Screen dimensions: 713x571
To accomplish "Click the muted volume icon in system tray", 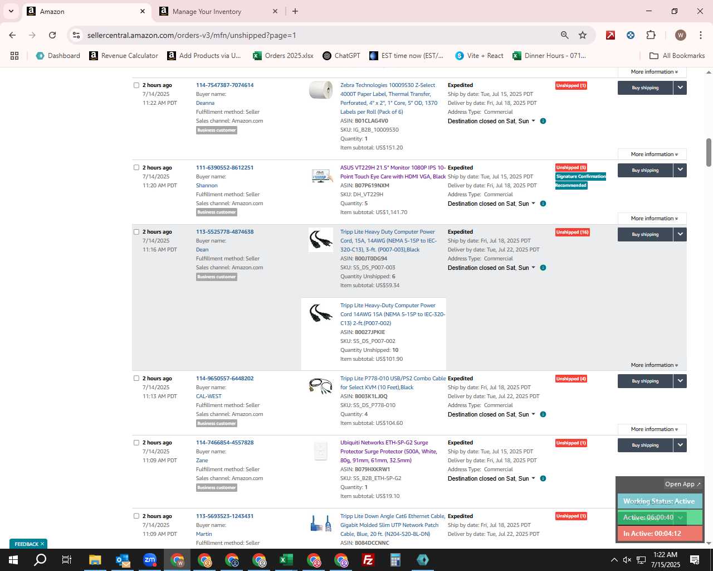I will point(627,560).
